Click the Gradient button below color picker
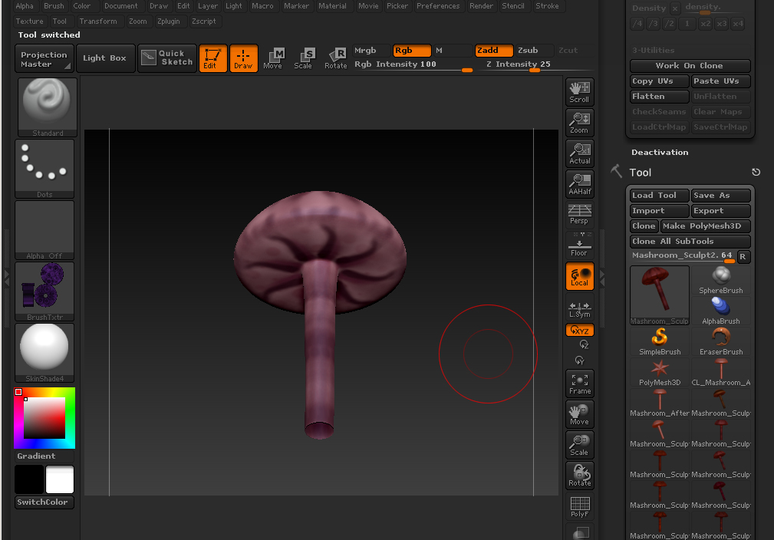Screen dimensions: 774x540 [44, 456]
